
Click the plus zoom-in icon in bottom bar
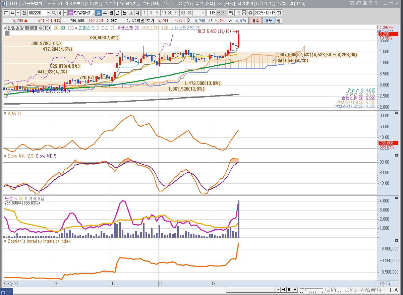click(x=390, y=290)
